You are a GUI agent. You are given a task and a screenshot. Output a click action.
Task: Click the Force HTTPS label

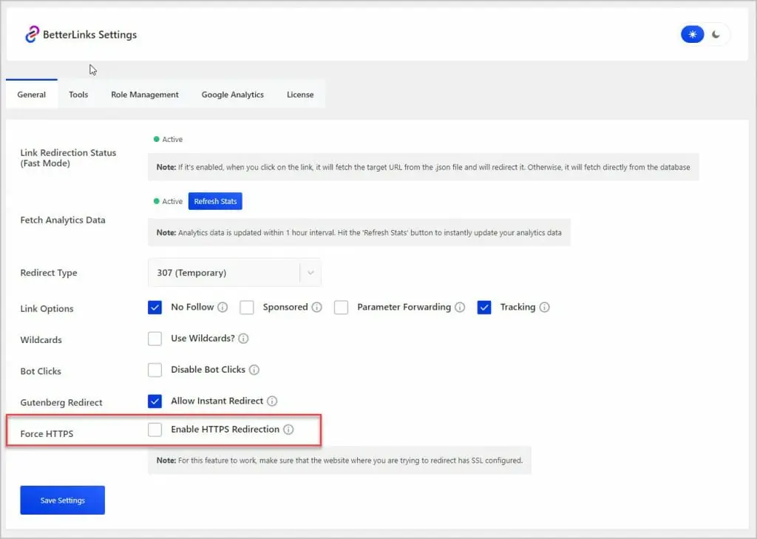coord(47,434)
